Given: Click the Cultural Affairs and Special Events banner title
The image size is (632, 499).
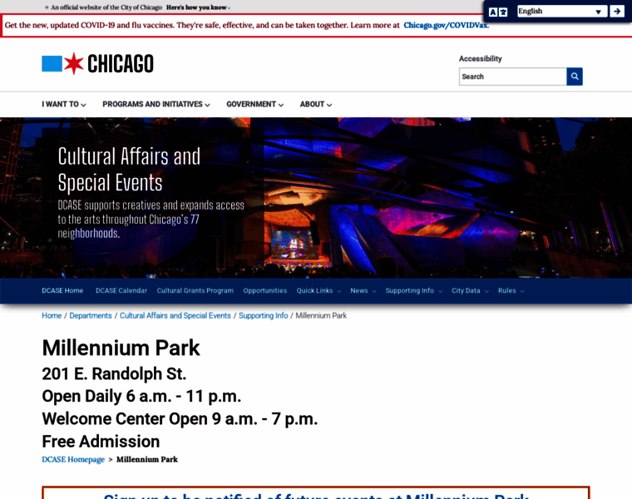Looking at the screenshot, I should point(129,170).
